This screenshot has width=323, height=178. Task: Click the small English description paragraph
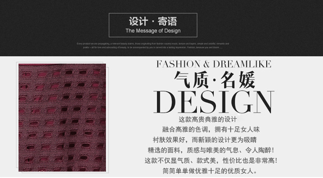coord(153,46)
